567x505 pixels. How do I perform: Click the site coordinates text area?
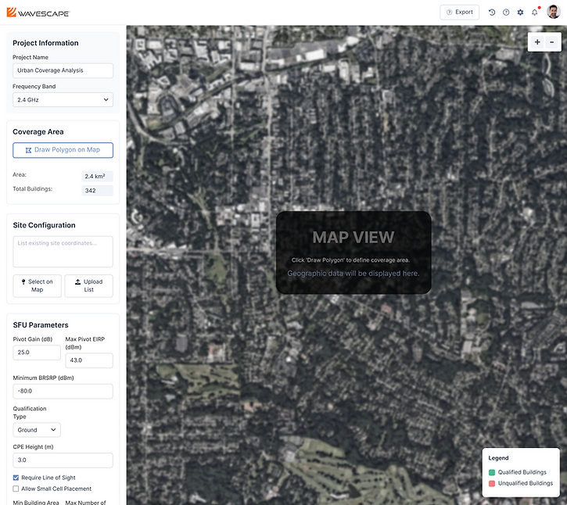point(63,252)
